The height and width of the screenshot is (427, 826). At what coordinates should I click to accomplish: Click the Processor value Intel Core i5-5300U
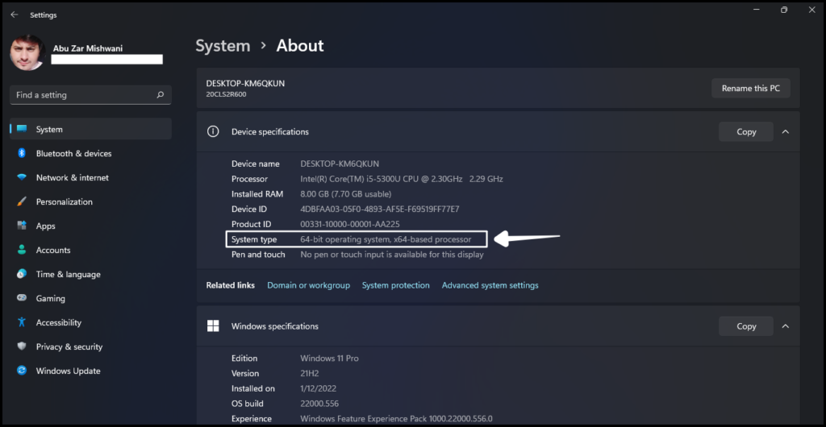pyautogui.click(x=402, y=179)
